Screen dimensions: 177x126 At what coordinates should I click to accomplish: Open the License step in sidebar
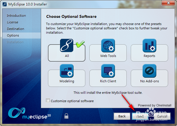point(12,22)
